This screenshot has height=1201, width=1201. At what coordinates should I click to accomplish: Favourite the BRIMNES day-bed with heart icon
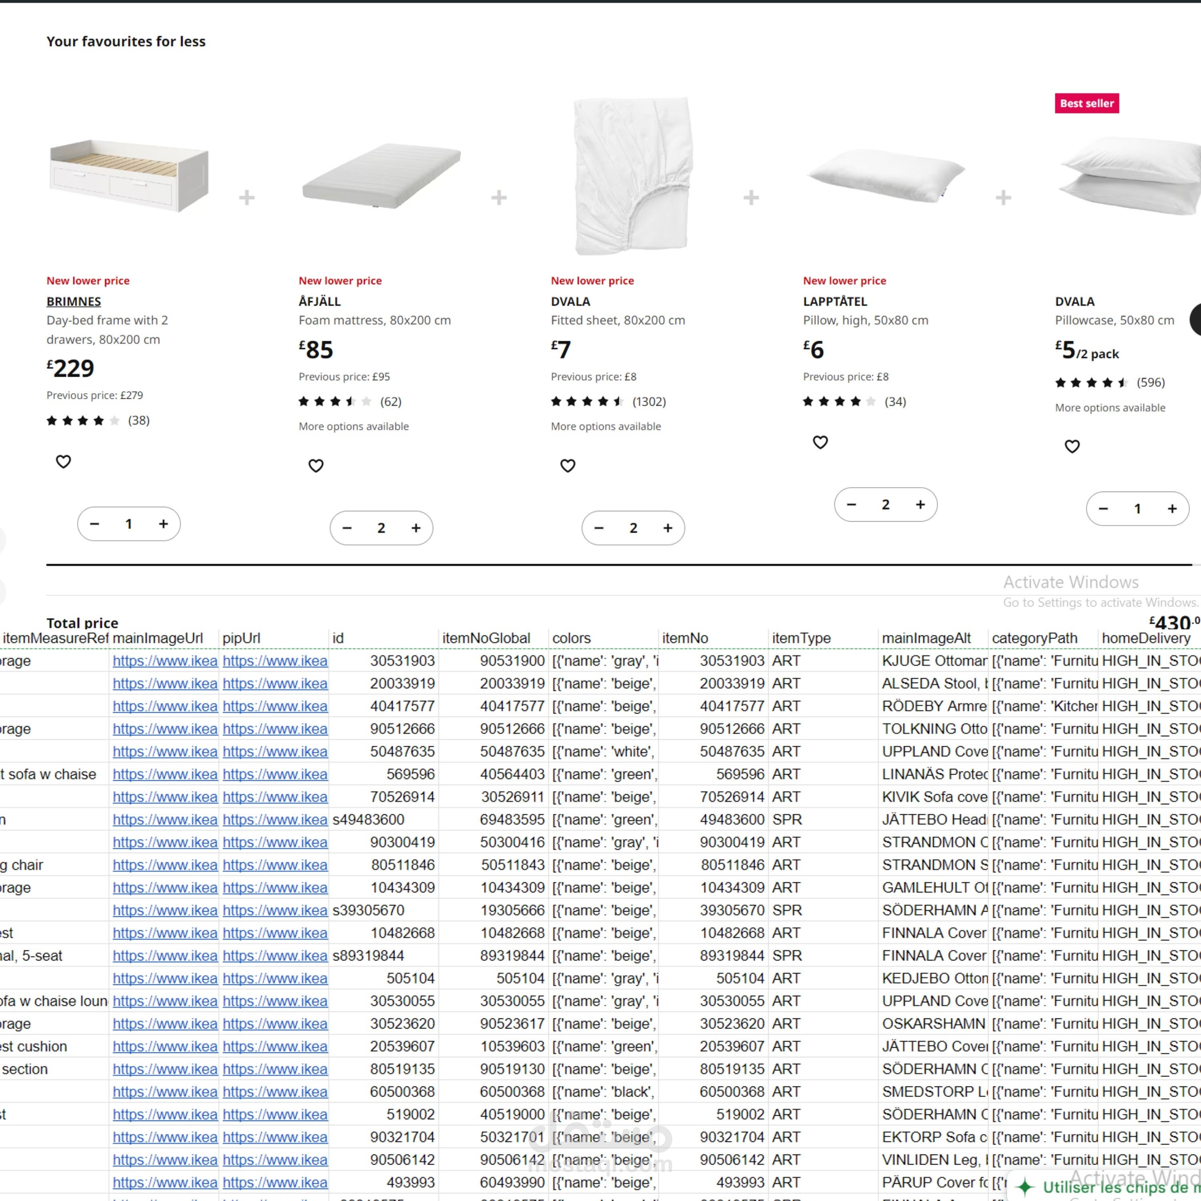click(63, 462)
